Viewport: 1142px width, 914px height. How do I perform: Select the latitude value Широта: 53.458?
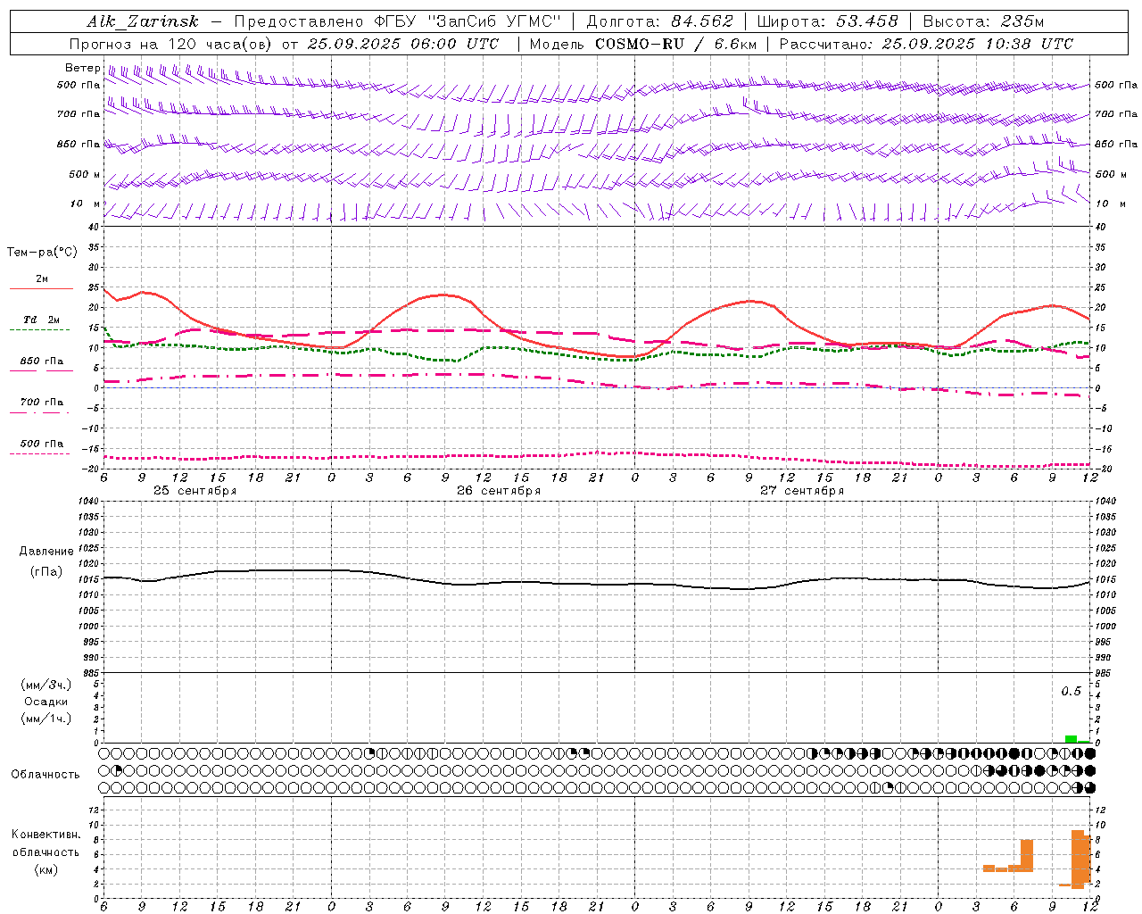tap(827, 21)
